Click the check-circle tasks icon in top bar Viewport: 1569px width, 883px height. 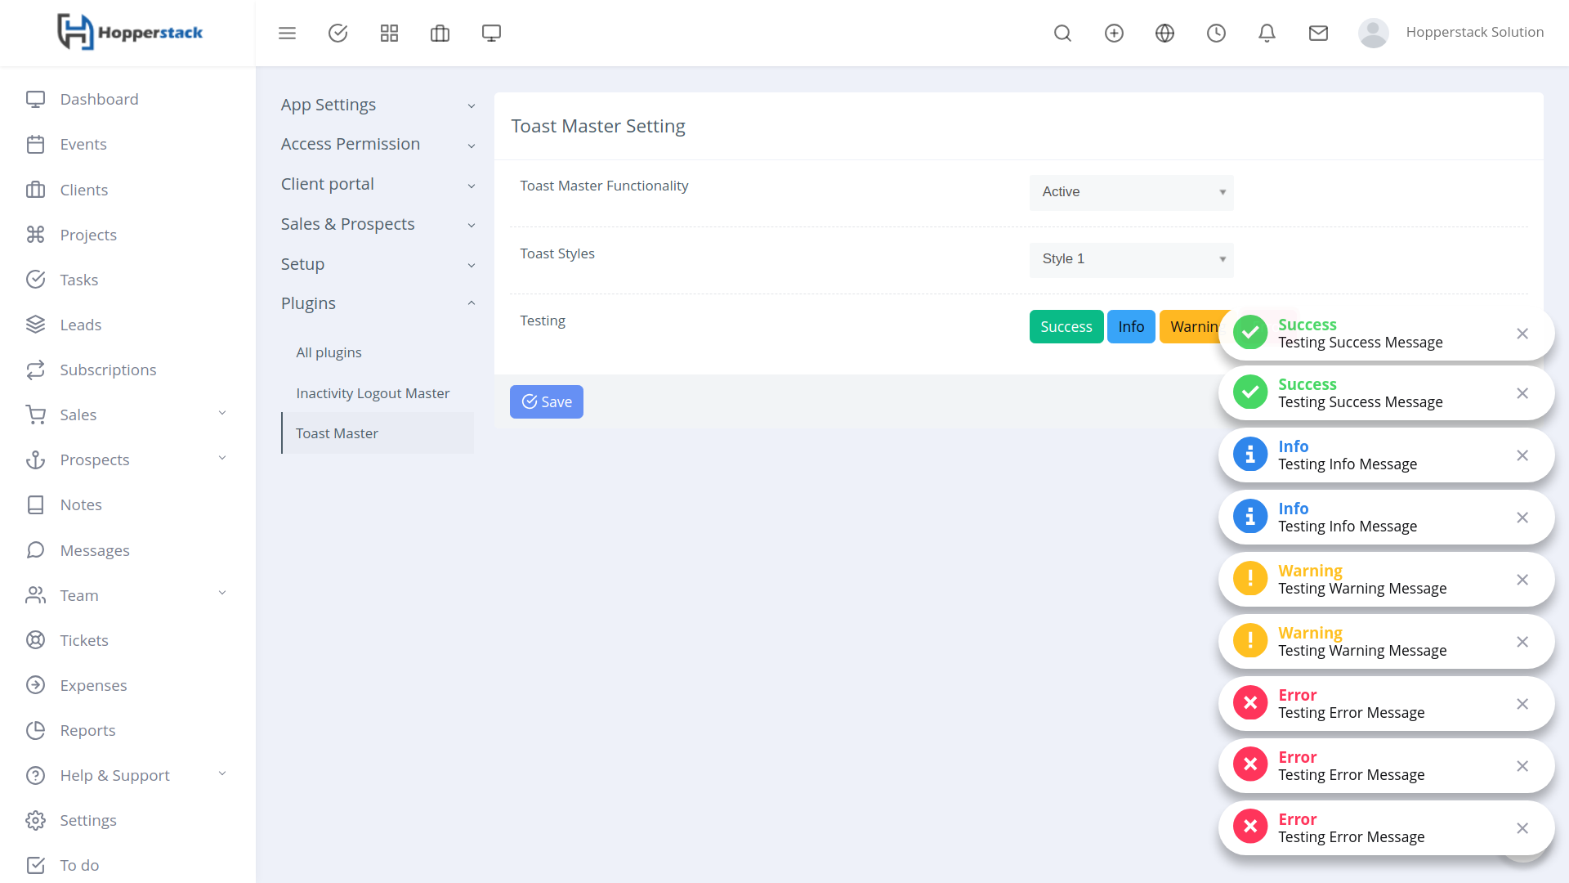pyautogui.click(x=337, y=33)
